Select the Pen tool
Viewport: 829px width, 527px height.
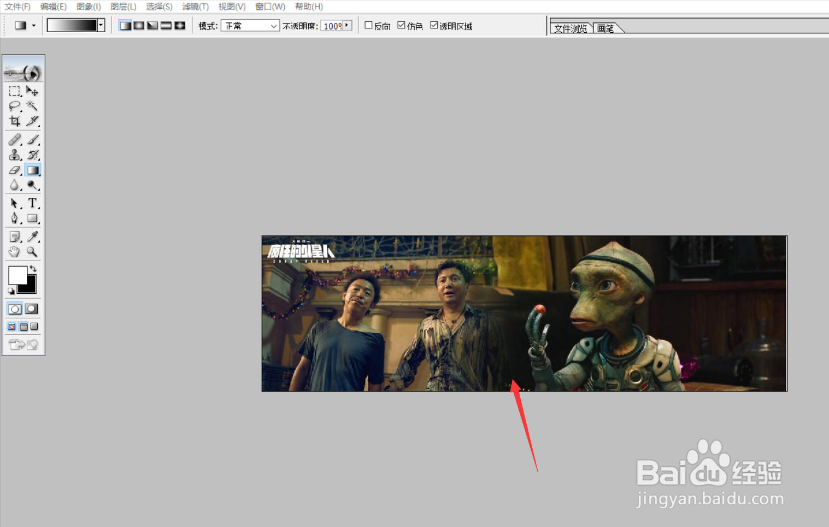(15, 218)
